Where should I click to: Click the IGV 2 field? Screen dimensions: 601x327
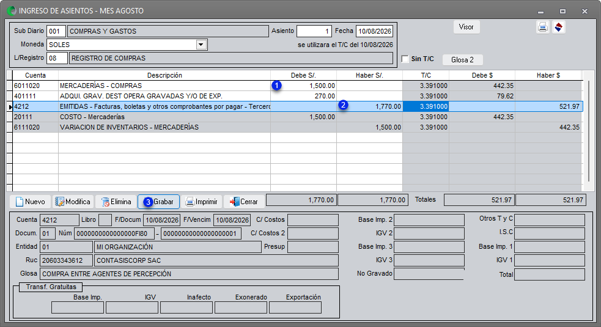pos(429,233)
